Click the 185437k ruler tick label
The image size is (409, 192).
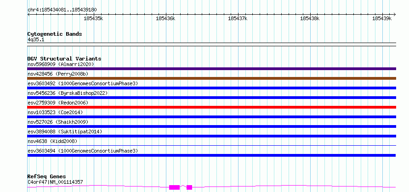click(x=238, y=18)
